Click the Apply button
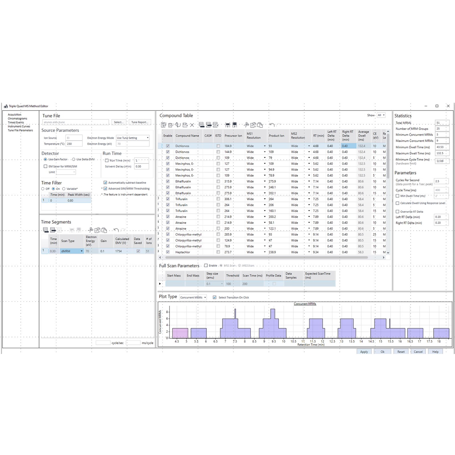 (x=364, y=352)
